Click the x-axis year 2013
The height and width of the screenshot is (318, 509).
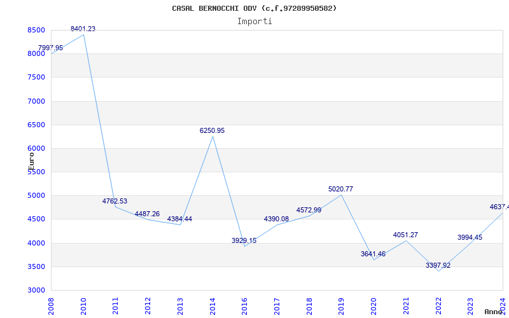[180, 306]
